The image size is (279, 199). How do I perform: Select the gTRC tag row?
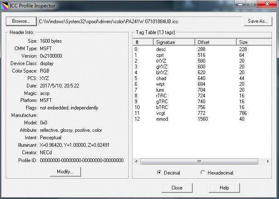coord(202,102)
